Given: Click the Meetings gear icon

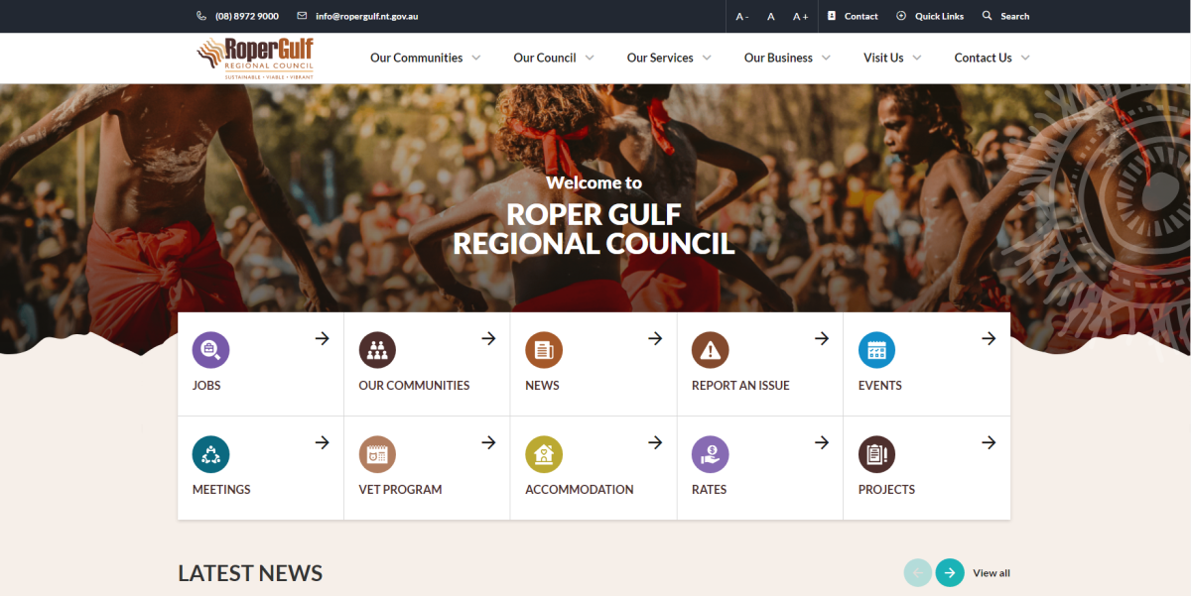Looking at the screenshot, I should [210, 453].
